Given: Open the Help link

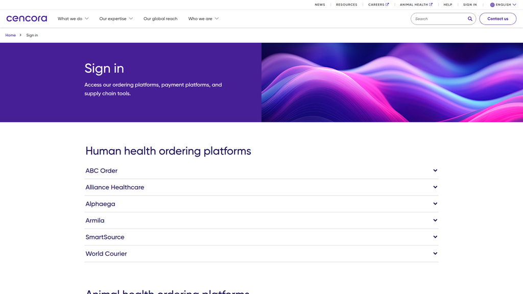Looking at the screenshot, I should (x=447, y=5).
